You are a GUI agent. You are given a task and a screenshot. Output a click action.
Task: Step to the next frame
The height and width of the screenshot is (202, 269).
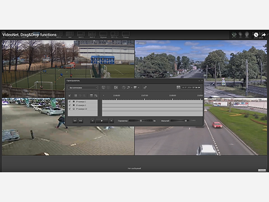(111, 121)
